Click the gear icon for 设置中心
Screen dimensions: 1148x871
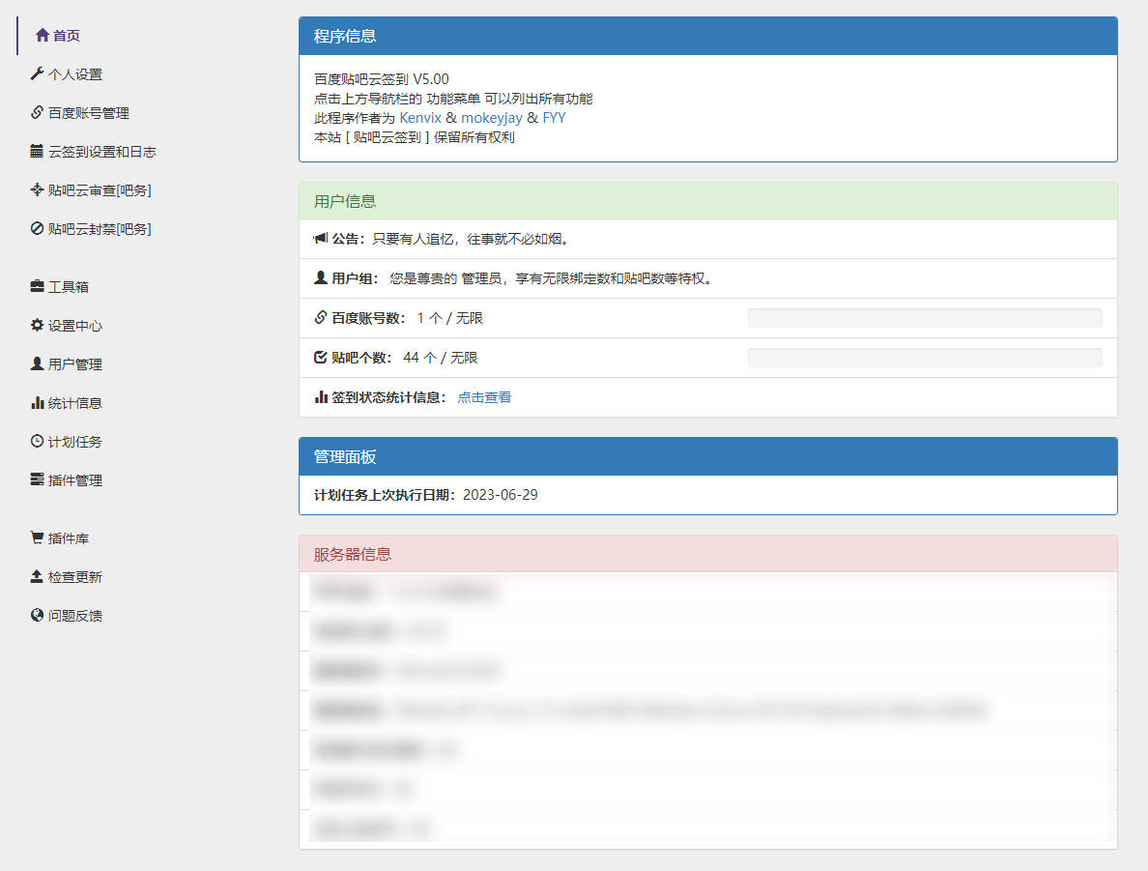click(x=37, y=325)
